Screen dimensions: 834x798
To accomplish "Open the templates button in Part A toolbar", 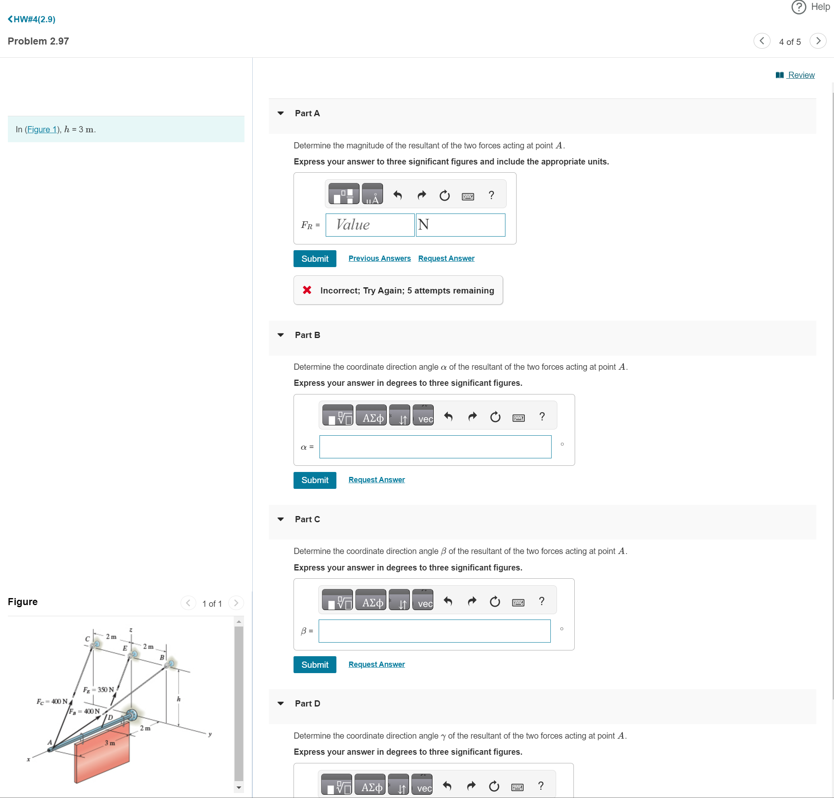I will coord(343,195).
